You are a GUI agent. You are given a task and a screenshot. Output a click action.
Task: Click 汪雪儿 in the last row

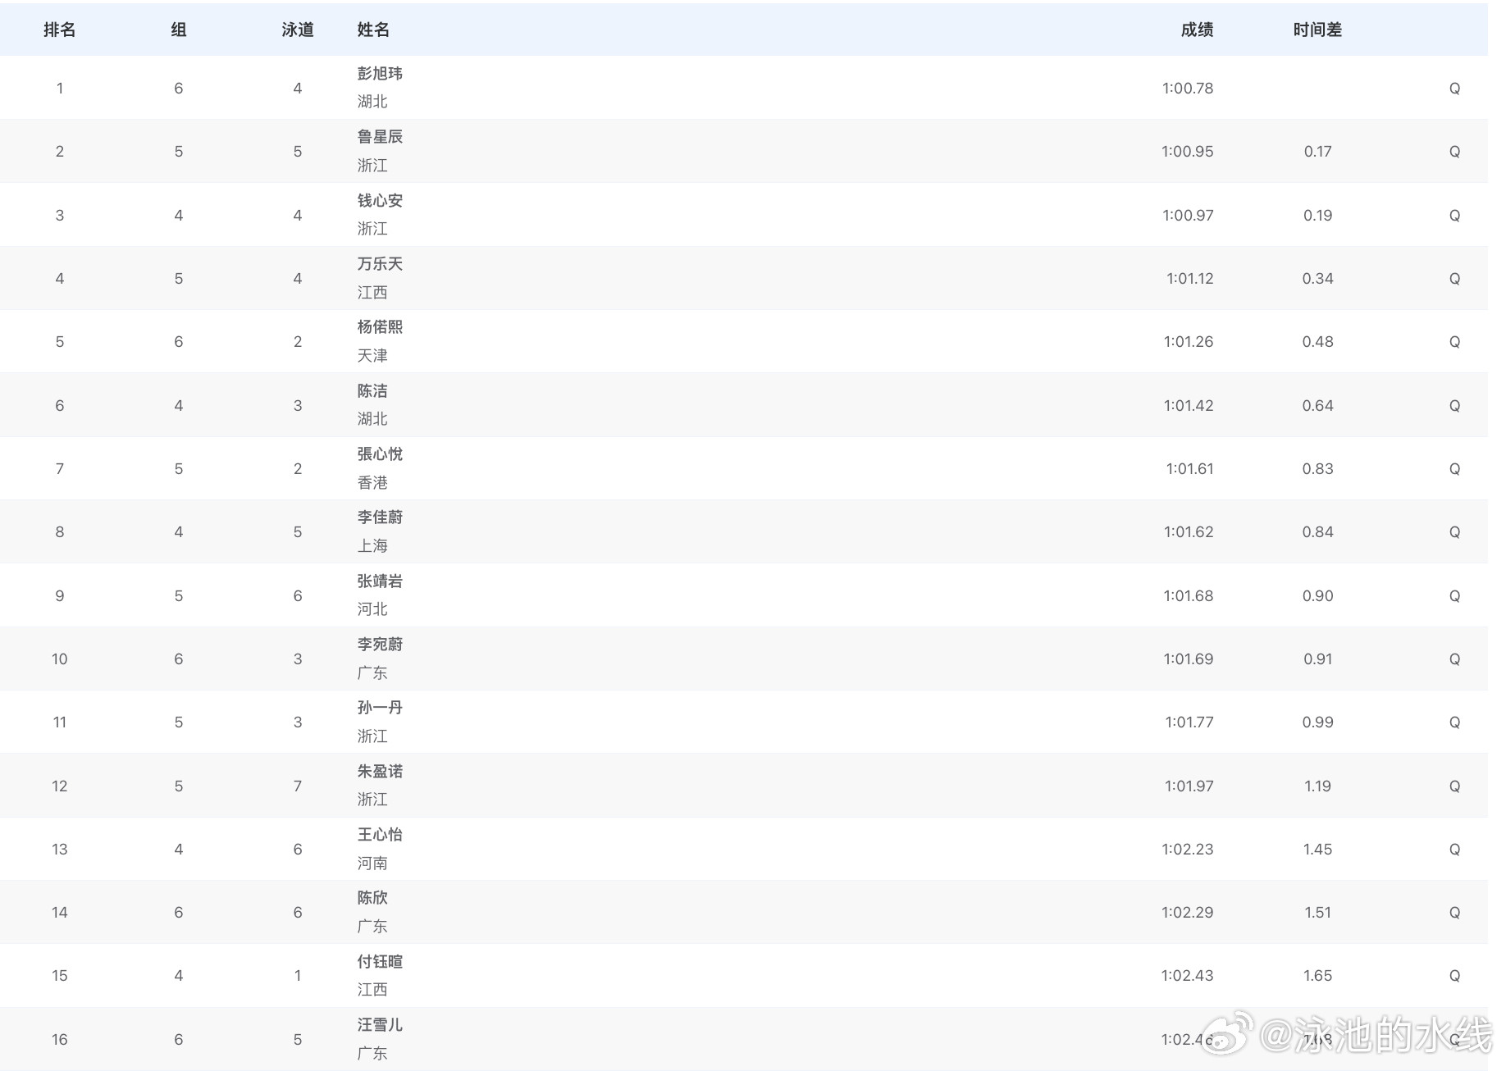(378, 1023)
